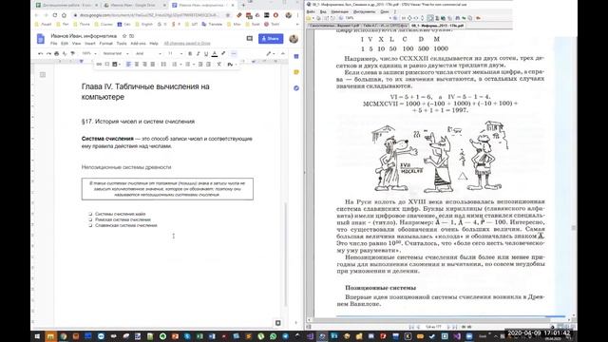608x342 pixels.
Task: Open Google Calendar side panel
Action: [x=296, y=57]
